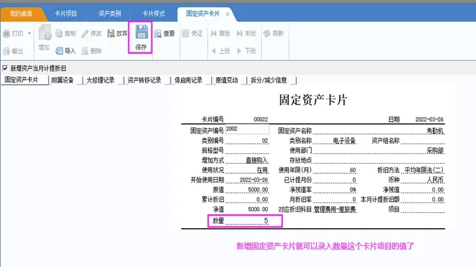The width and height of the screenshot is (476, 267).
Task: Click the 查看 view button
Action: (x=164, y=33)
